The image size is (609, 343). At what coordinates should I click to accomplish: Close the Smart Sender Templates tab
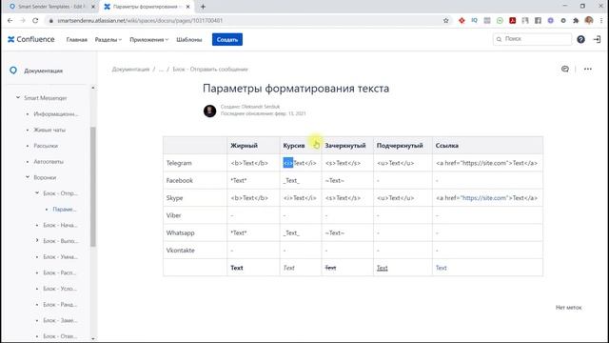(93, 7)
